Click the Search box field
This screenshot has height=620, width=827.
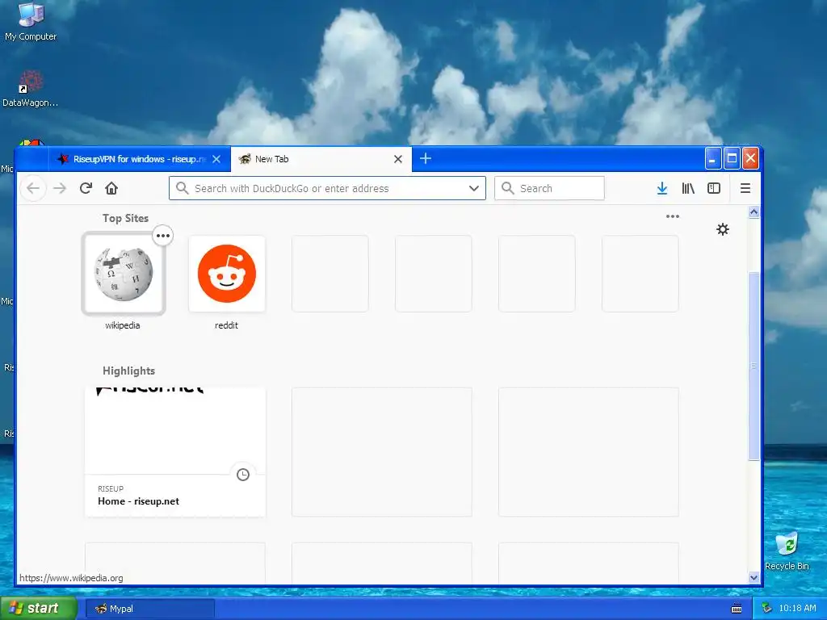click(x=549, y=188)
